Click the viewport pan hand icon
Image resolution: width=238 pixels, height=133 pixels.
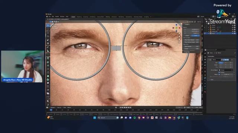(x=179, y=36)
